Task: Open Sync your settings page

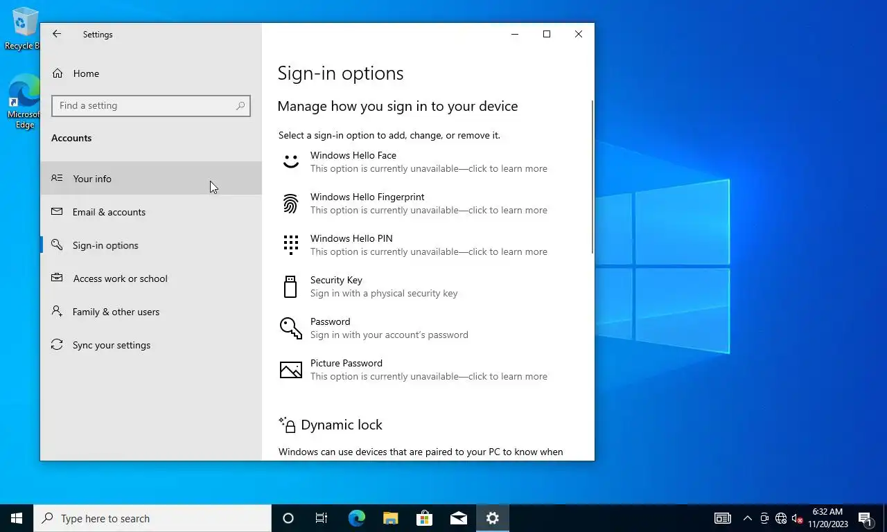Action: coord(151,345)
